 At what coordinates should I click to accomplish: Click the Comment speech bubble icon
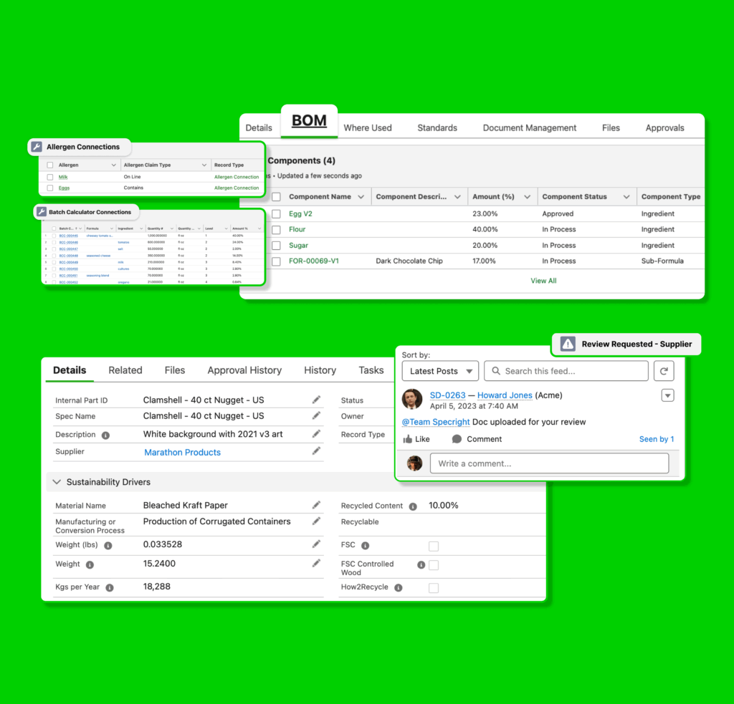(x=457, y=439)
